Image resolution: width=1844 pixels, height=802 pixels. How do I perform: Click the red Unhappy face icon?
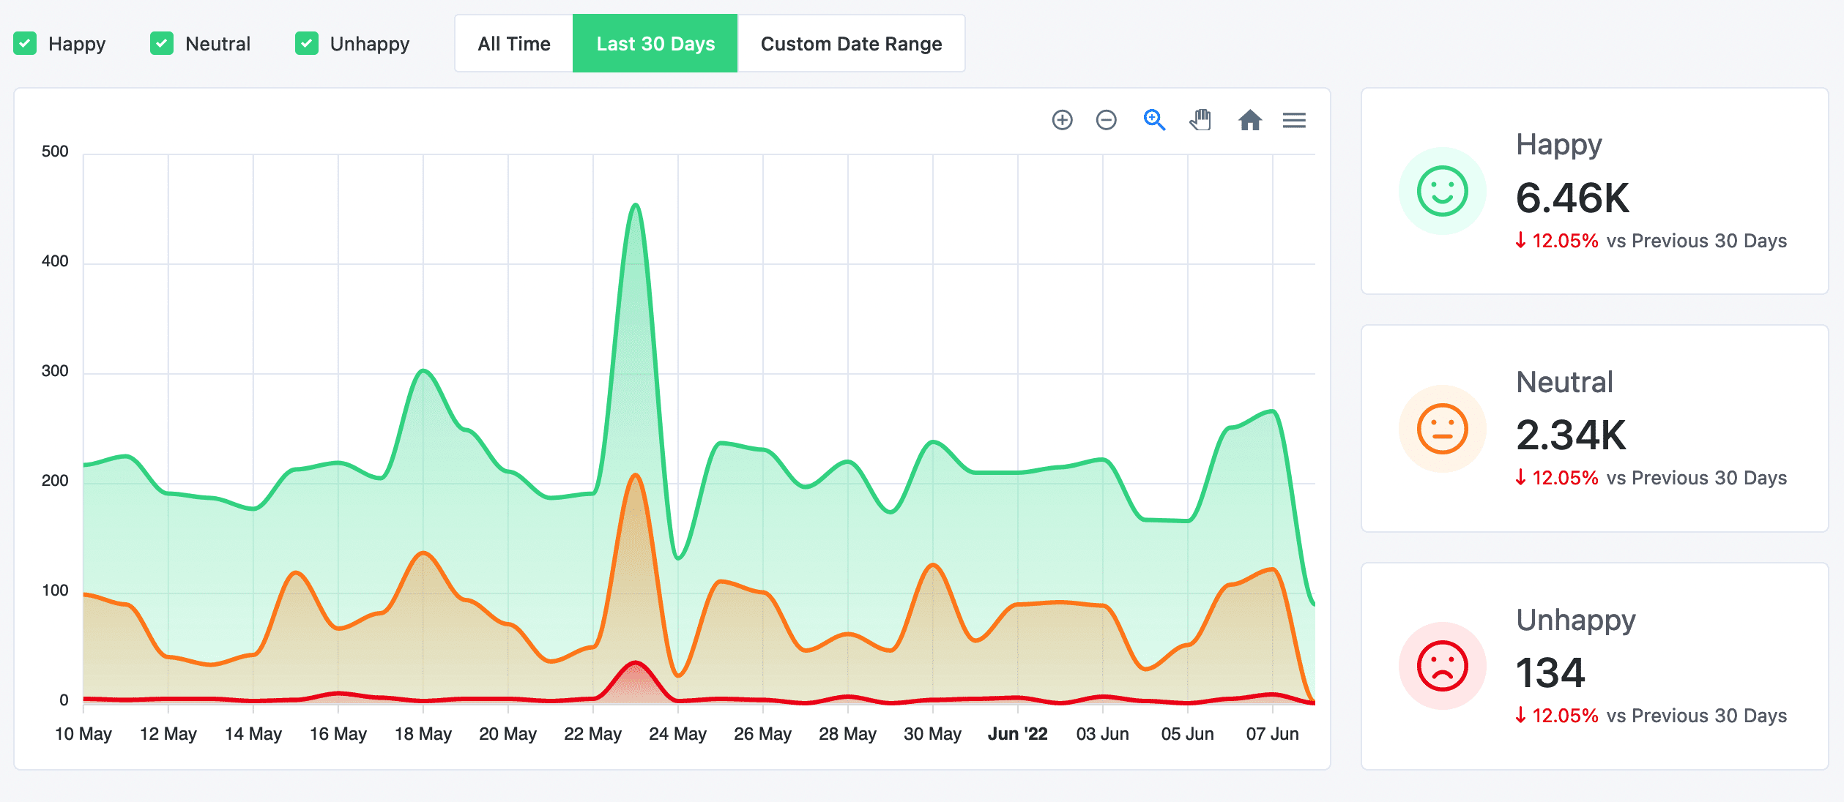1442,666
